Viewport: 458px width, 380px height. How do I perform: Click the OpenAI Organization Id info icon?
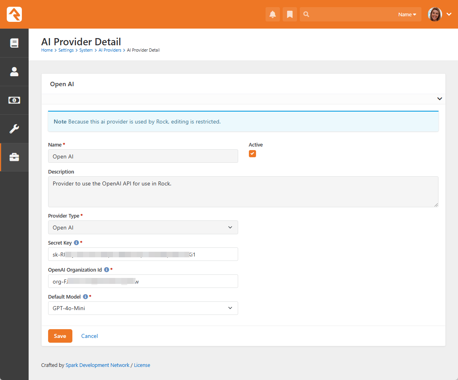(107, 270)
